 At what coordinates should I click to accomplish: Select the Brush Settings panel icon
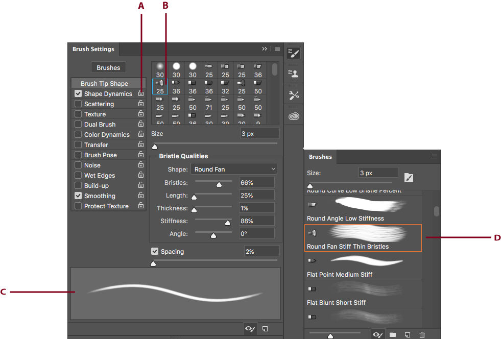(x=294, y=53)
